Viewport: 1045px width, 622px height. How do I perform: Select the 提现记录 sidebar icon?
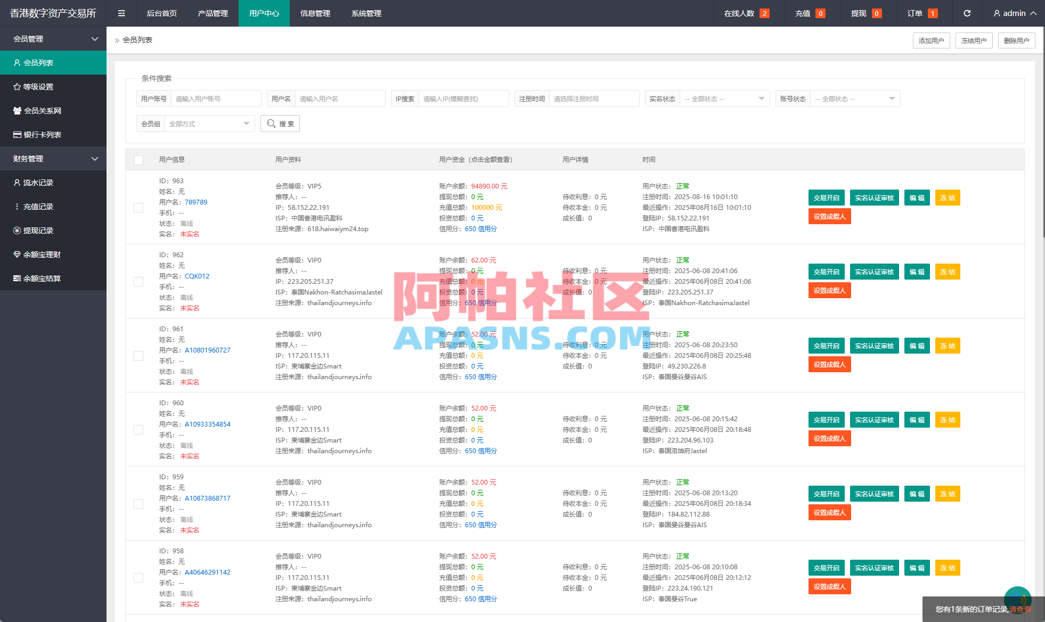17,230
